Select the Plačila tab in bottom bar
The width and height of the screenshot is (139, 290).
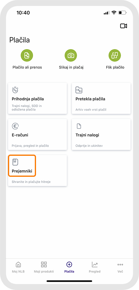tap(69, 267)
